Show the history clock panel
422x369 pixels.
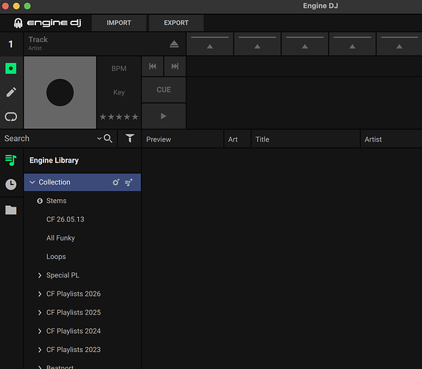11,184
